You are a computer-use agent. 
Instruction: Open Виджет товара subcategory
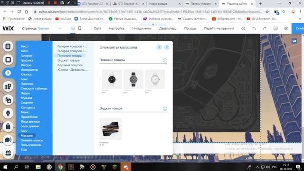pos(68,60)
